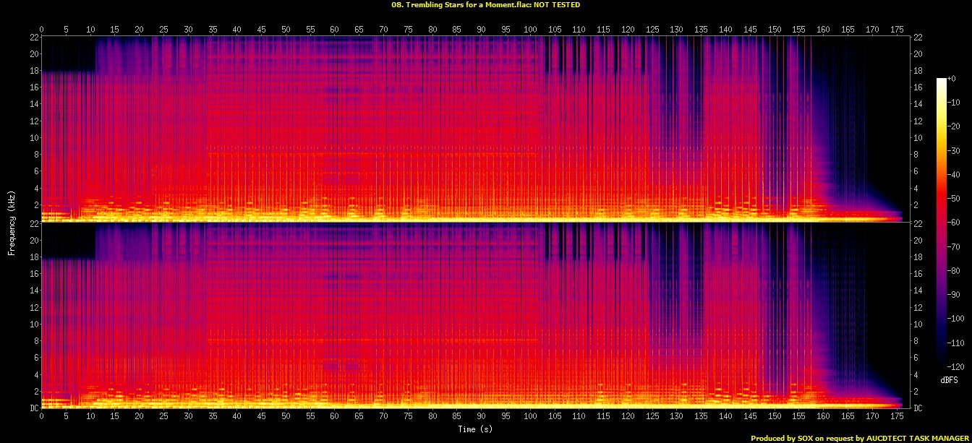Viewport: 972px width, 443px height.
Task: Click the "165" tick on the bottom time axis
Action: click(848, 417)
